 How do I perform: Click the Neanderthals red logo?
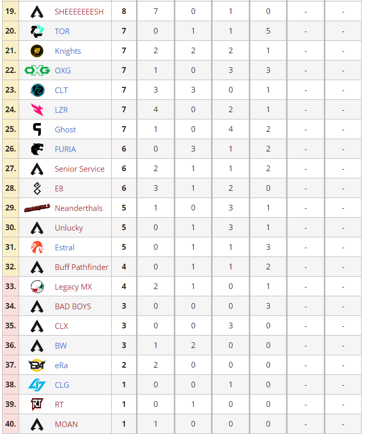click(37, 208)
